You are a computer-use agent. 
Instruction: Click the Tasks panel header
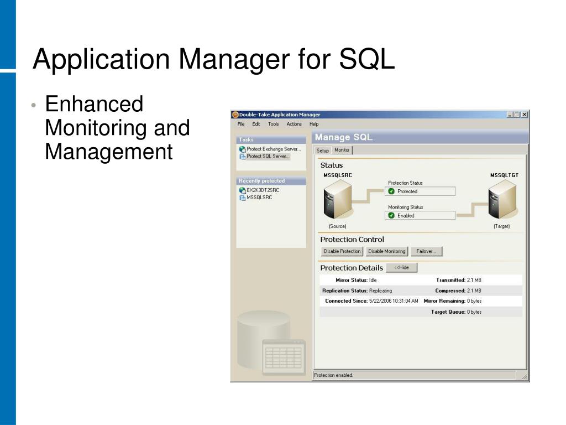point(271,139)
